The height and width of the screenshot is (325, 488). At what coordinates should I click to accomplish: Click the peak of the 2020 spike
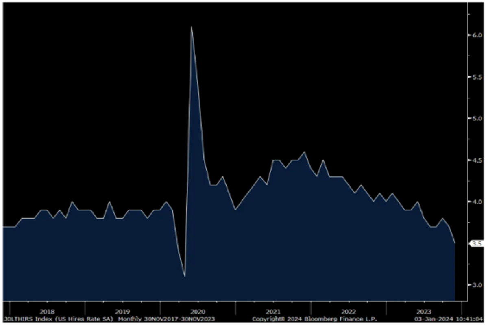pos(191,27)
